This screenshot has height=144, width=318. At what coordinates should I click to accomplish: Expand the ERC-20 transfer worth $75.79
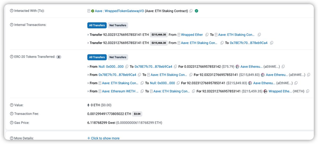(x=88, y=67)
